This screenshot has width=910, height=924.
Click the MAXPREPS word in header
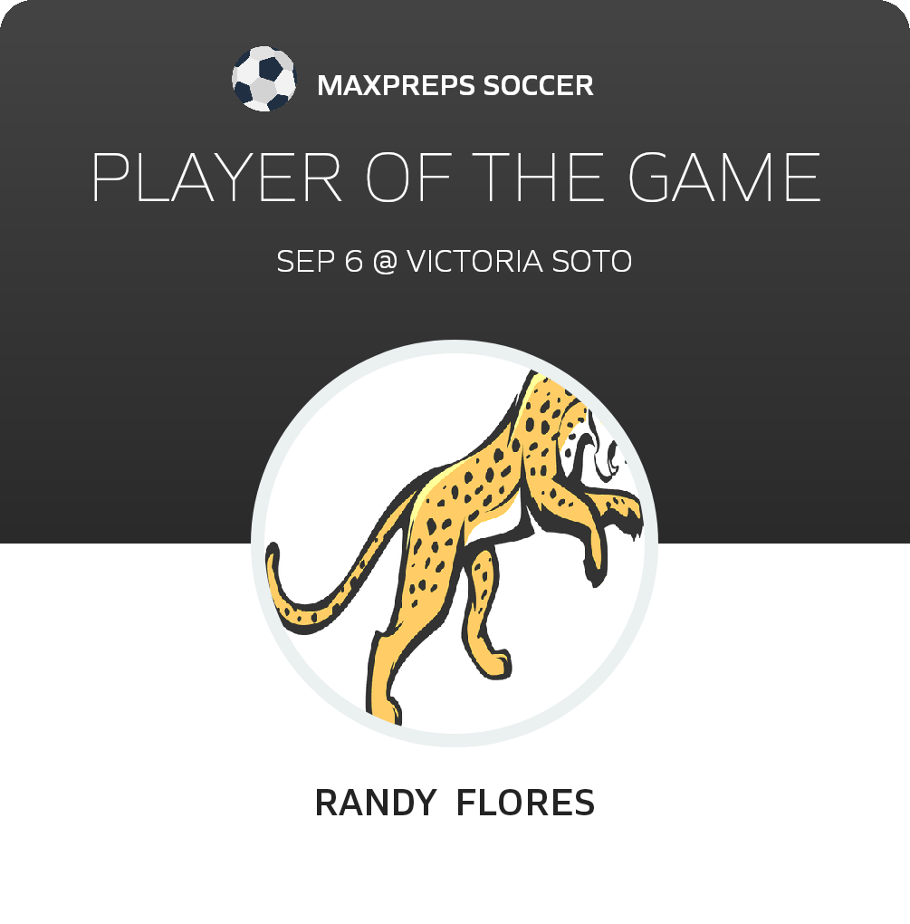pos(396,85)
